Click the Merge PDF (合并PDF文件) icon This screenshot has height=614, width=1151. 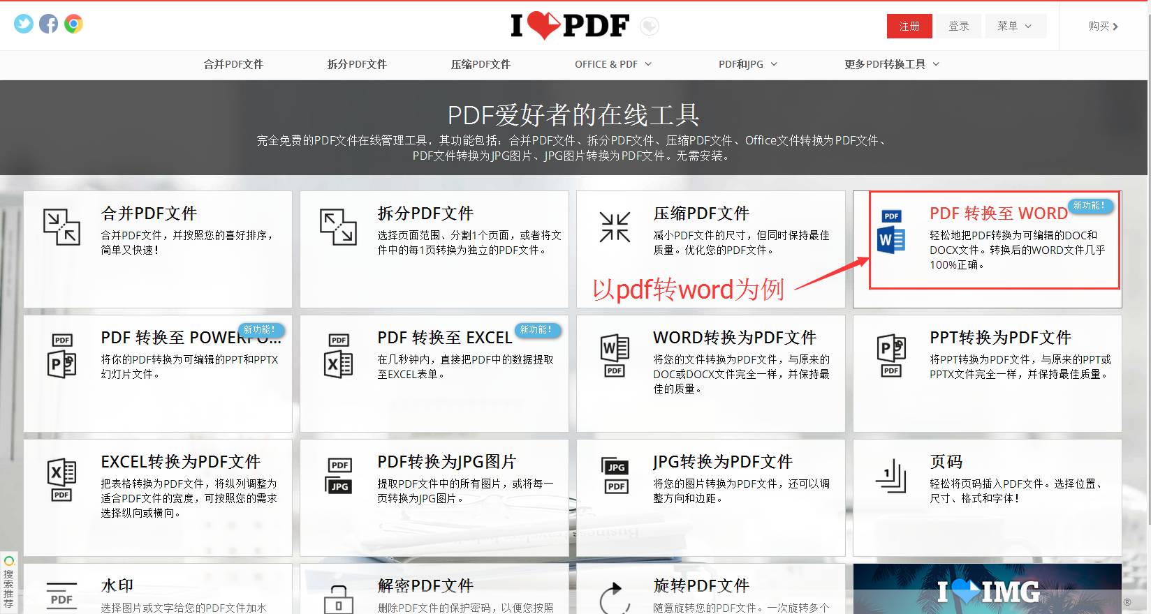[x=61, y=227]
